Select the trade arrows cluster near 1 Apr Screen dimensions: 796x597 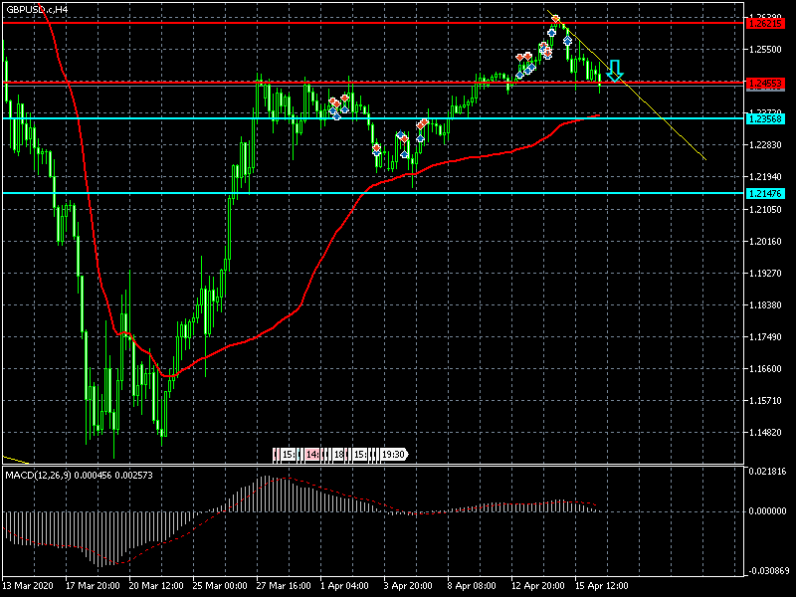pyautogui.click(x=338, y=105)
